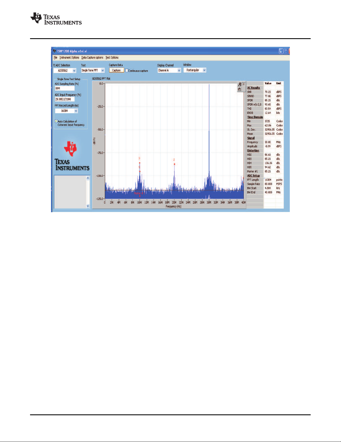Click the Time Domain header
The width and height of the screenshot is (341, 442).
coord(255,117)
